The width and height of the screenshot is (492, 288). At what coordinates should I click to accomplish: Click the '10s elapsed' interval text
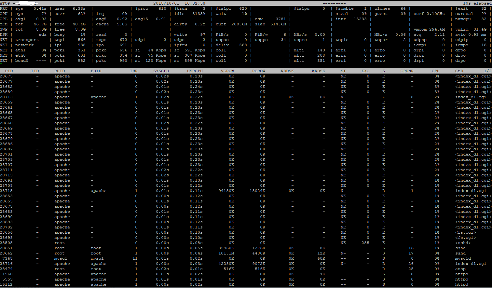tap(477, 3)
